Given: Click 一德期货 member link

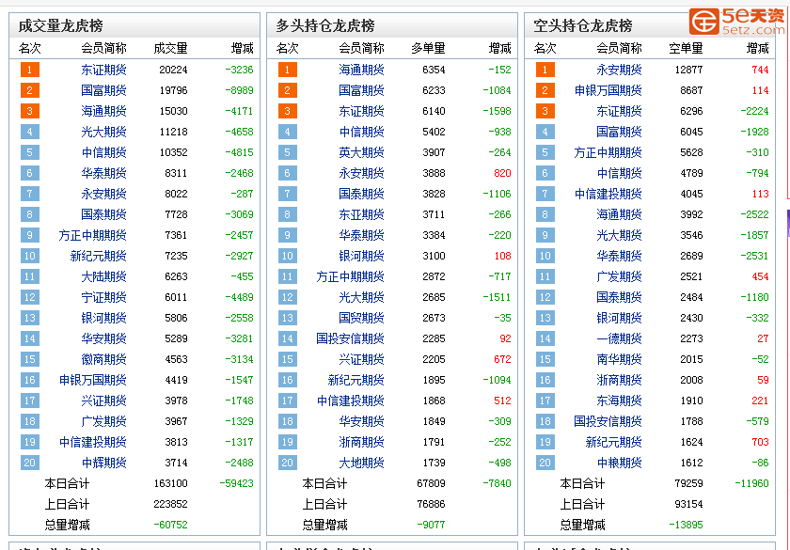Looking at the screenshot, I should coord(619,338).
